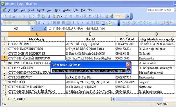Click the Currency Style dollar icon
Screen dimensions: 176x107
pos(73,23)
